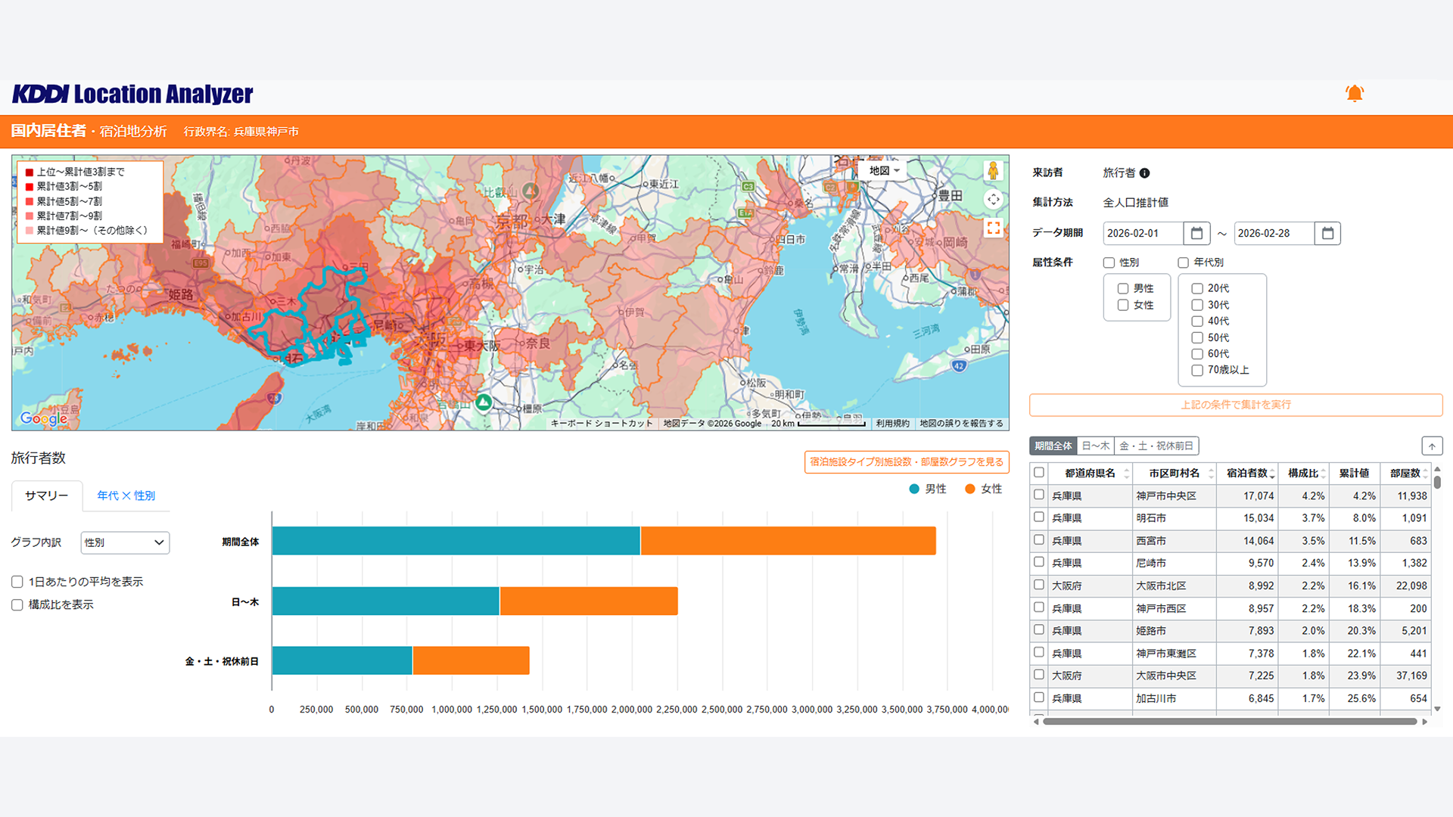Image resolution: width=1453 pixels, height=817 pixels.
Task: Open end date calendar picker icon
Action: click(1327, 233)
